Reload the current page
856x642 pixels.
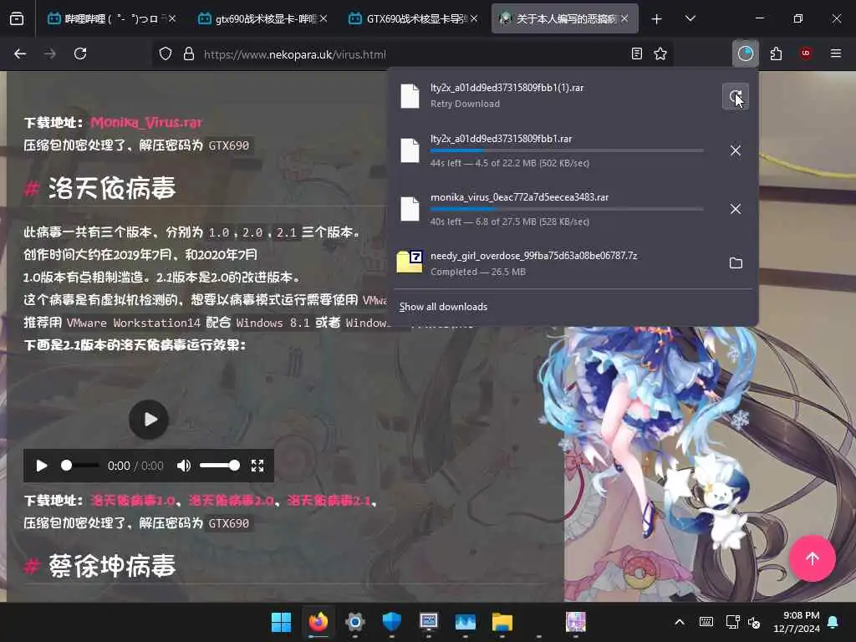[x=80, y=53]
